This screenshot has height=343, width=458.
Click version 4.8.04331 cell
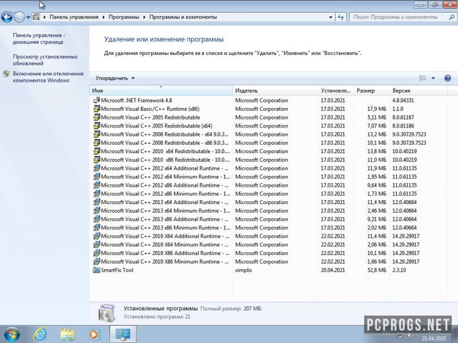tap(403, 101)
